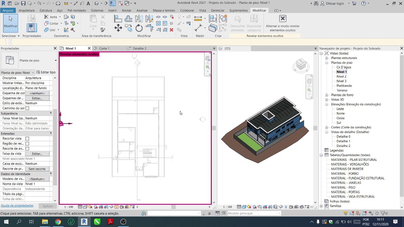Click Editar button for Faixa da vista
Image resolution: width=404 pixels, height=227 pixels.
point(37,154)
